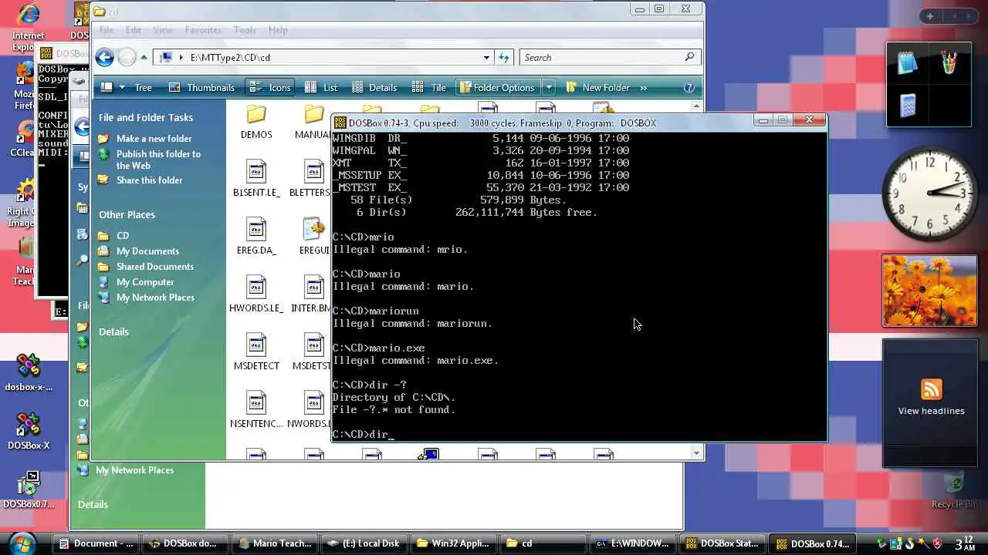The height and width of the screenshot is (555, 988).
Task: Open the Windows Start orb
Action: 23,543
